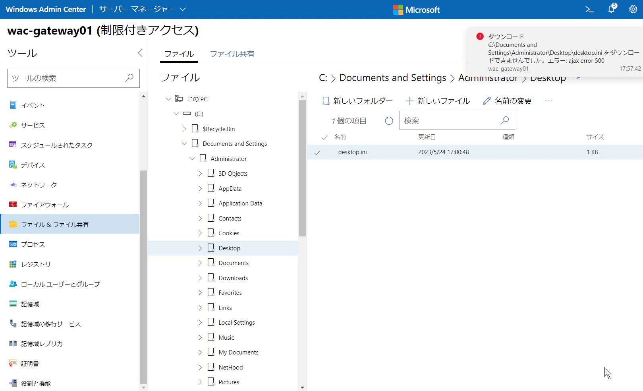Image resolution: width=643 pixels, height=391 pixels.
Task: Expand the AppData folder
Action: point(200,188)
